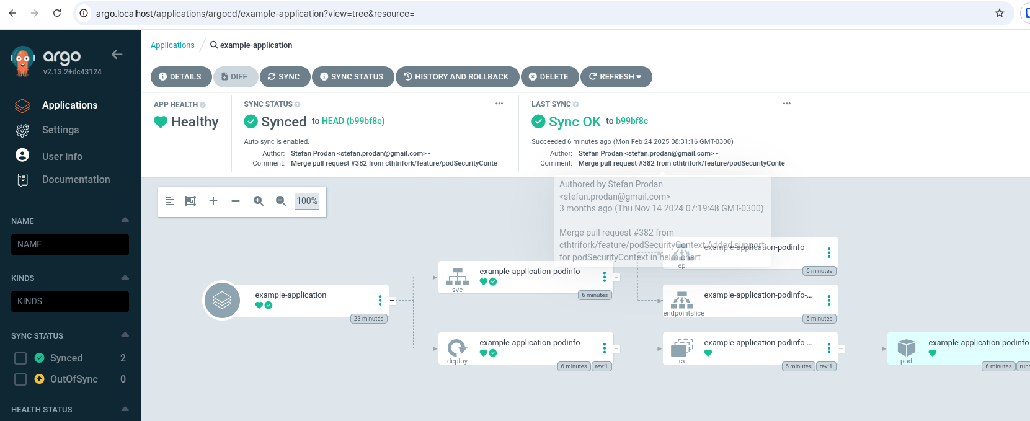Click the NAME filter input field
Screen dimensions: 1030x421
[70, 244]
